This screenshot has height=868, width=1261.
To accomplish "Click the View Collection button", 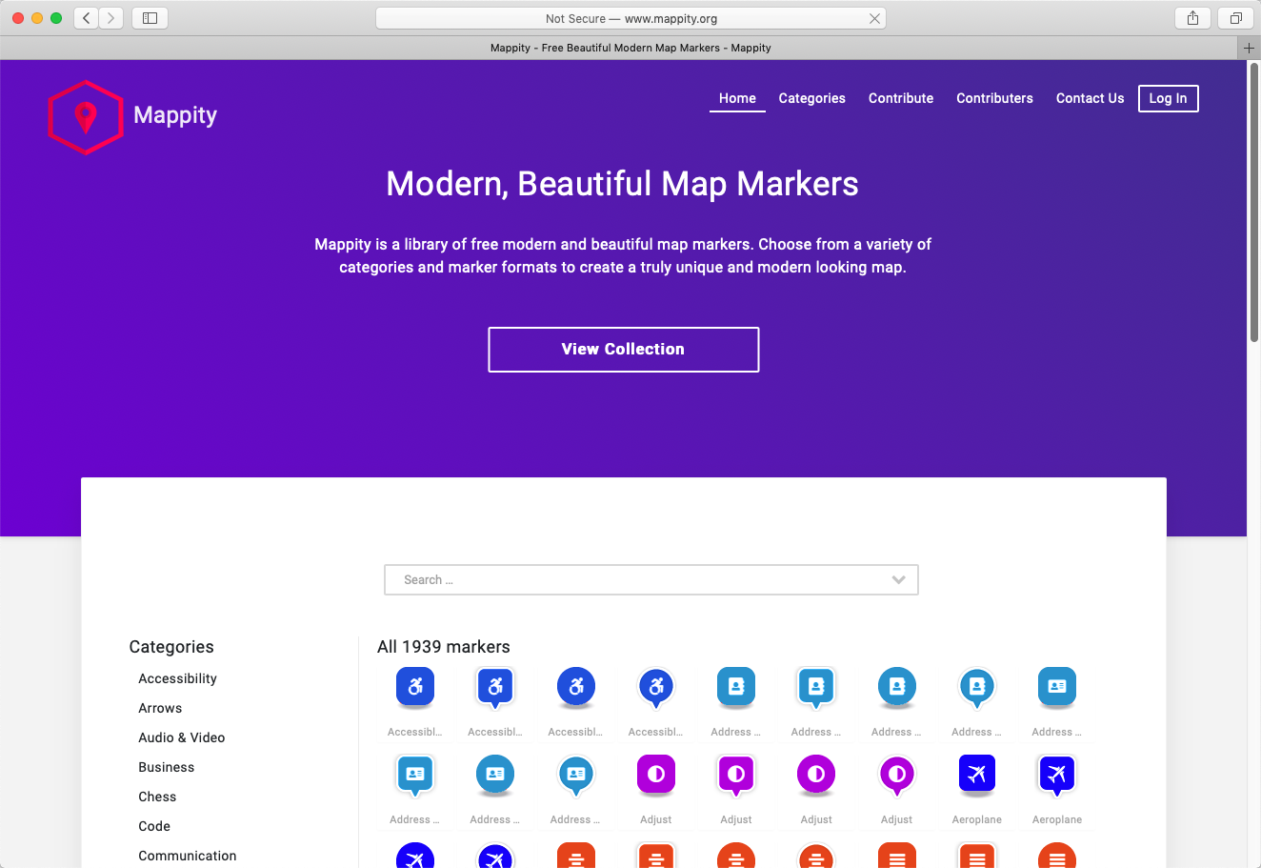I will [623, 350].
